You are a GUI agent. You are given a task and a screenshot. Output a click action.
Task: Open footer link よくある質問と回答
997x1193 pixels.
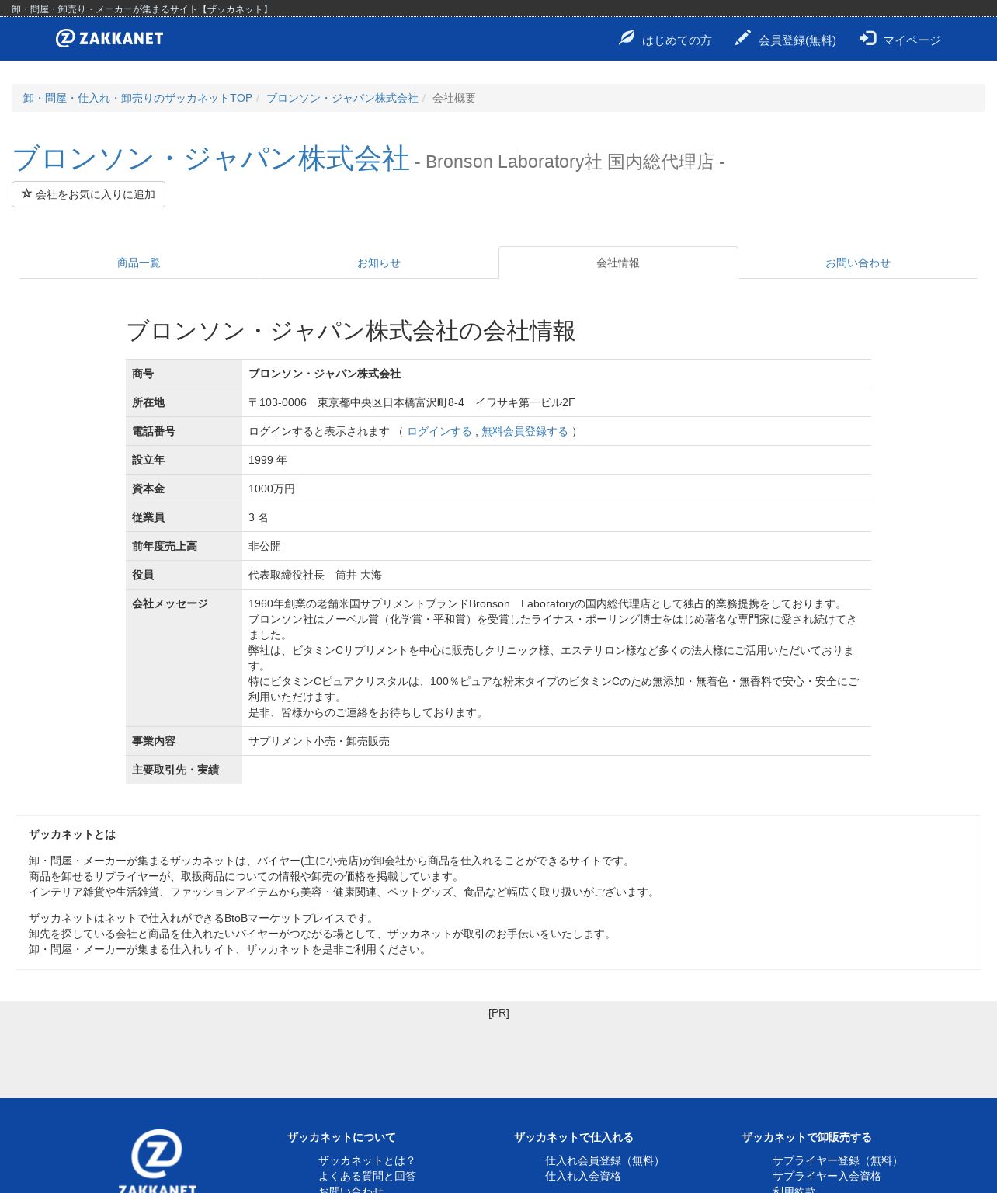[x=367, y=1176]
